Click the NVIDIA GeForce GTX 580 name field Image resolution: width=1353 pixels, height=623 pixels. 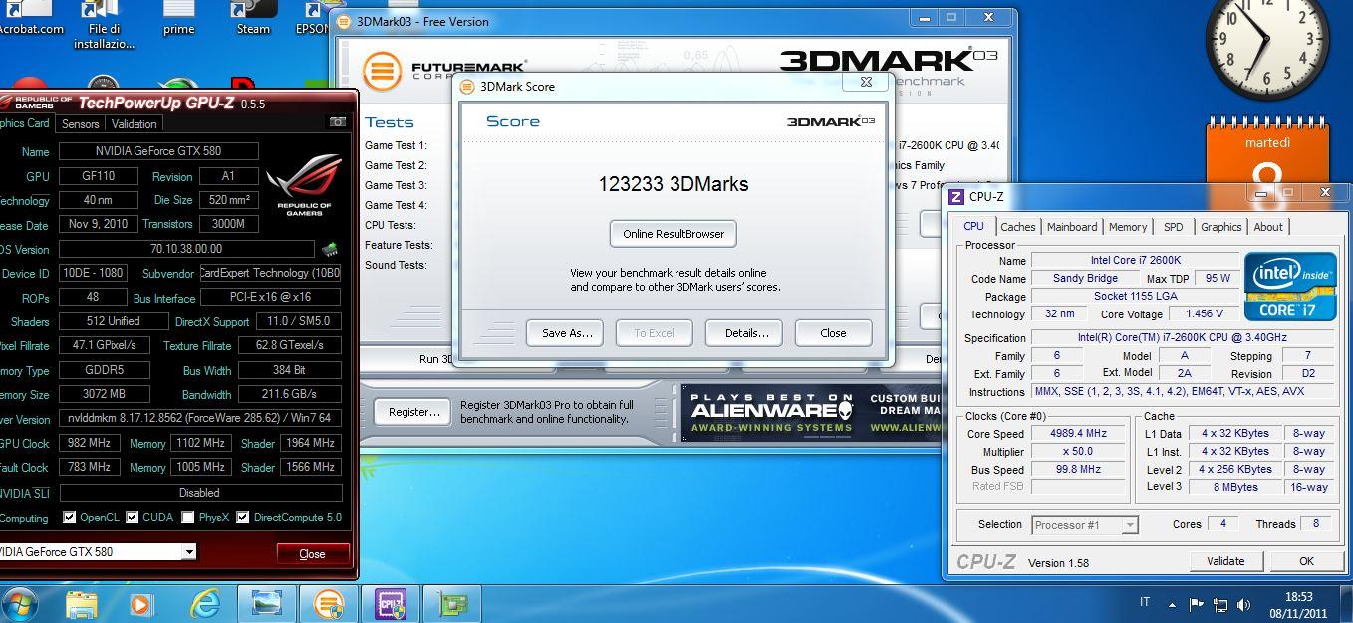click(x=158, y=151)
